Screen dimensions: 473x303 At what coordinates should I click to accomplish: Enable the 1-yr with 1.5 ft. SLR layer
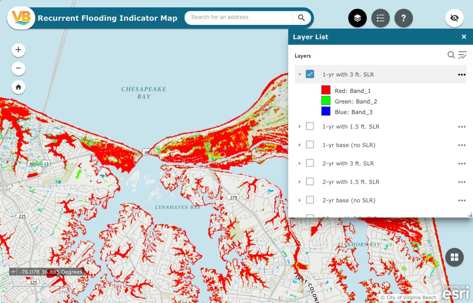tap(310, 126)
